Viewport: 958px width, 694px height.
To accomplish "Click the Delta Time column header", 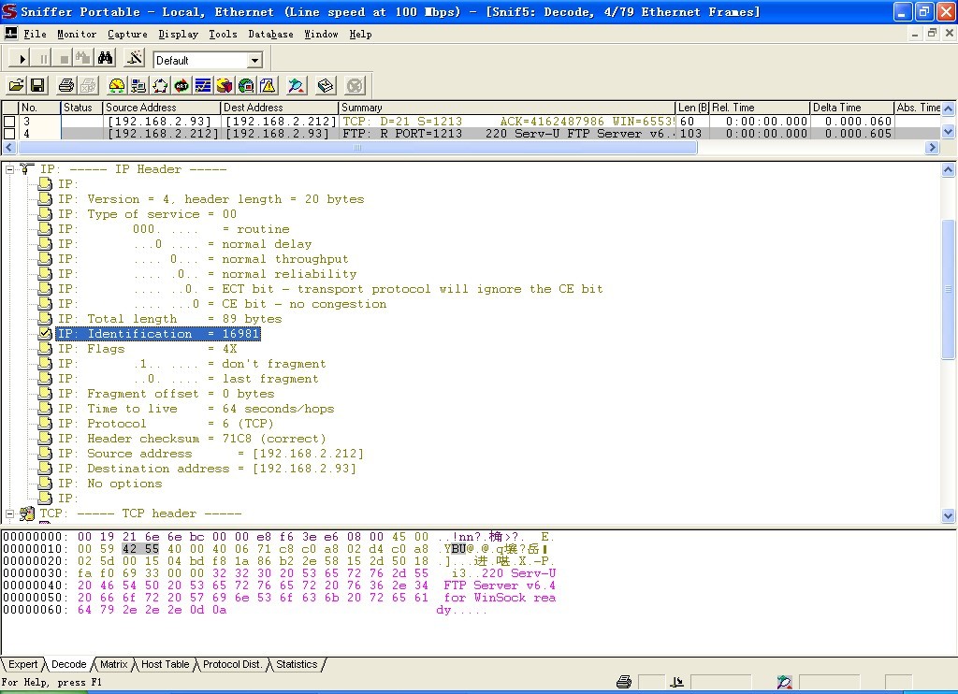I will coord(851,108).
